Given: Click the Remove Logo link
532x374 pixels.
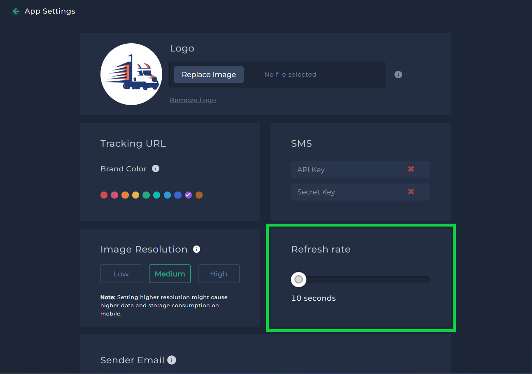Looking at the screenshot, I should (193, 100).
